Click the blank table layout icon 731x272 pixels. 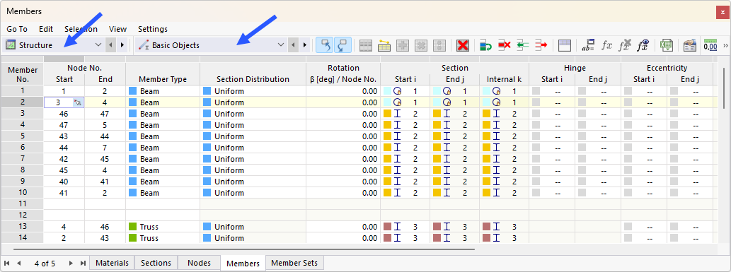pyautogui.click(x=565, y=45)
